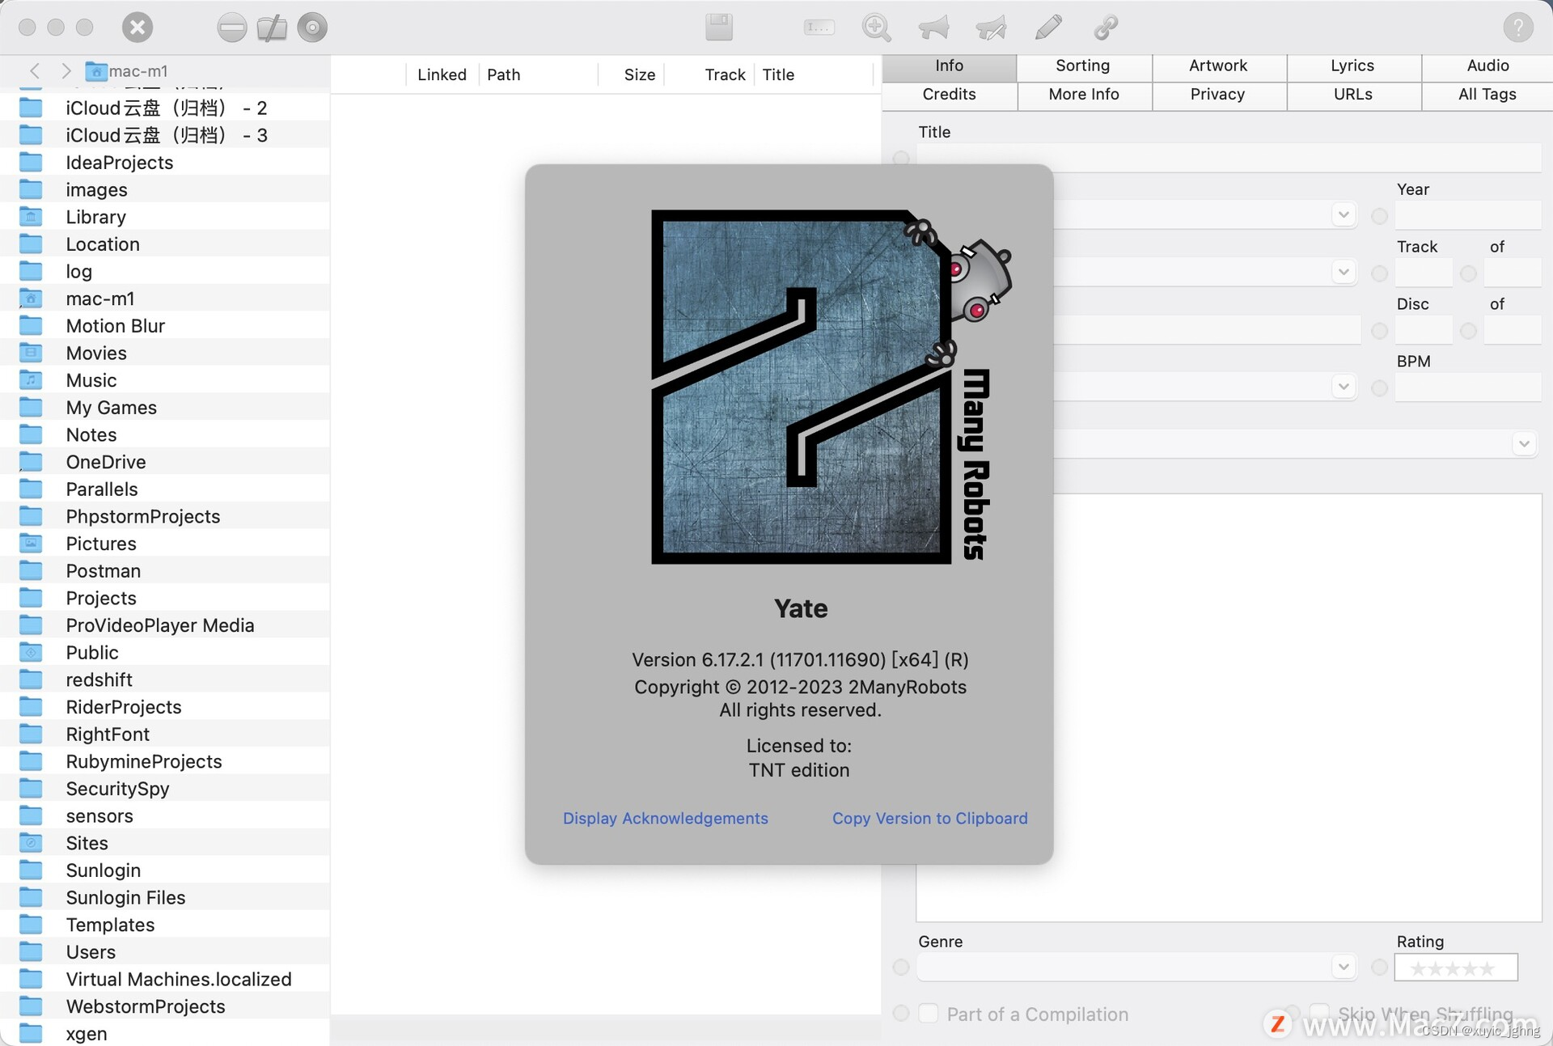Open the Sorting tab in Yate
This screenshot has width=1553, height=1046.
pos(1083,64)
